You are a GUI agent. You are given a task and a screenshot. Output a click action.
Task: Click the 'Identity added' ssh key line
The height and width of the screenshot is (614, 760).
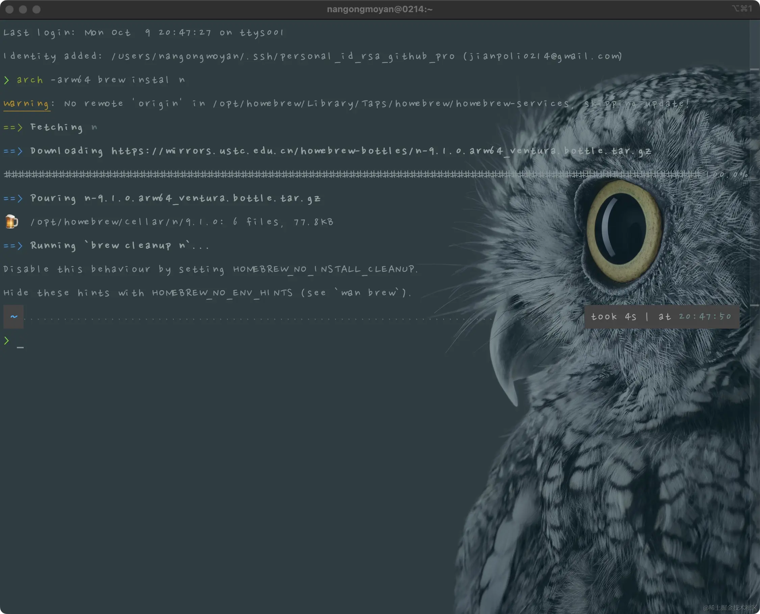tap(312, 56)
